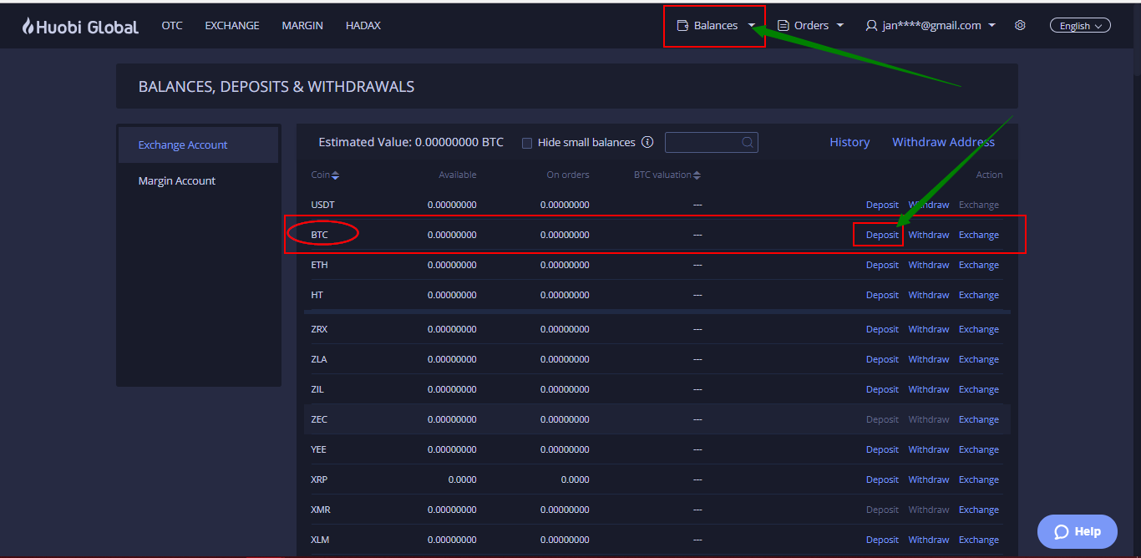Open the Balances dropdown menu

(x=715, y=26)
